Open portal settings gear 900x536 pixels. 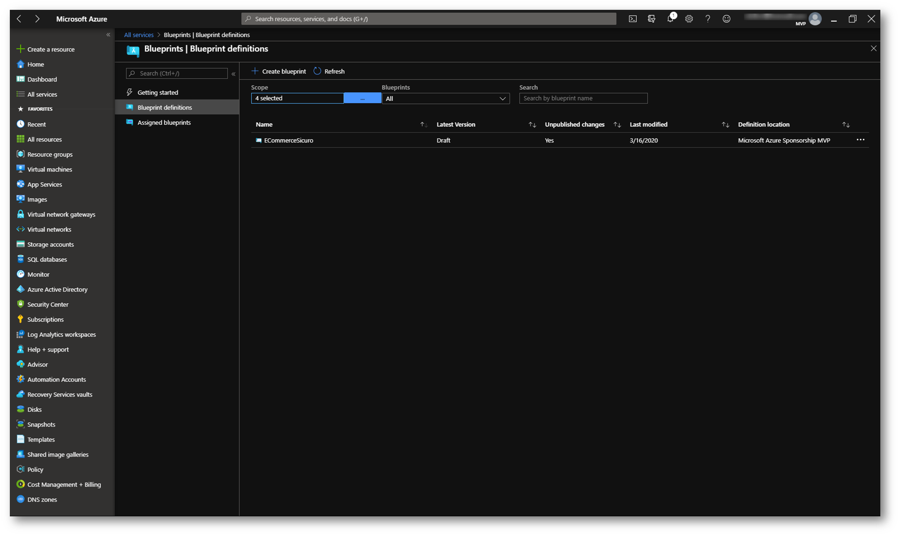689,19
